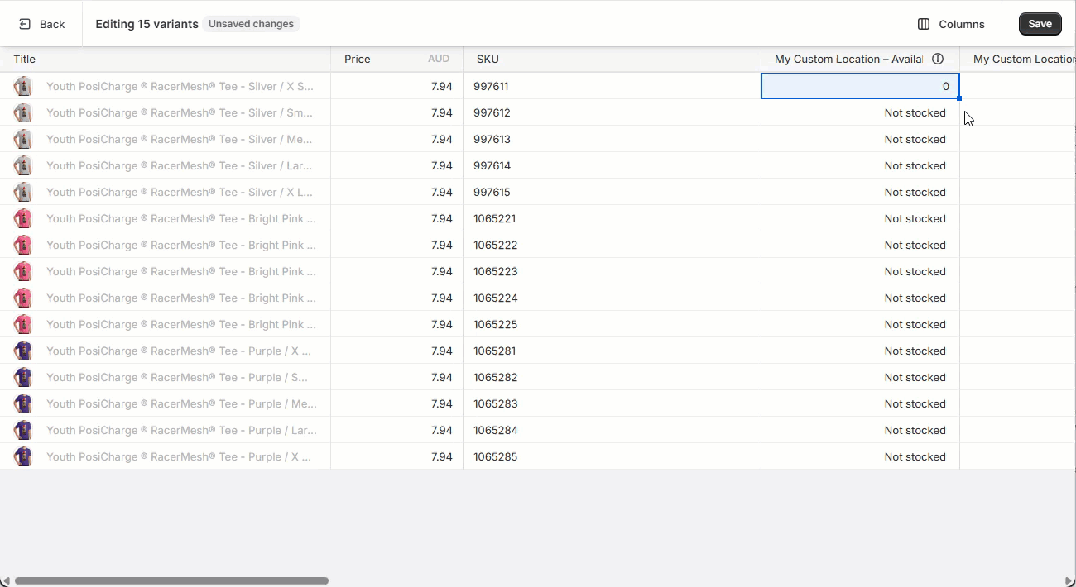
Task: Click SKU cell 1065285
Action: (612, 456)
